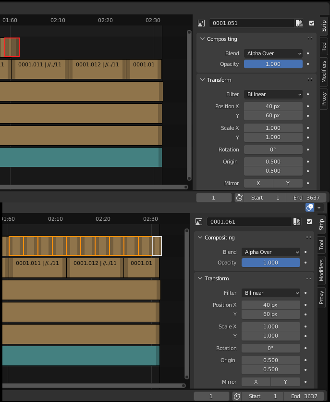Open Filter Bilinear dropdown for 0001.051
Viewport: 330px width, 402px height.
(x=273, y=94)
